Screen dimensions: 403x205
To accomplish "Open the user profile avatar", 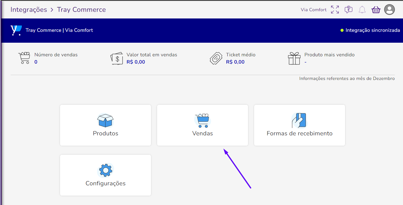I will point(389,10).
